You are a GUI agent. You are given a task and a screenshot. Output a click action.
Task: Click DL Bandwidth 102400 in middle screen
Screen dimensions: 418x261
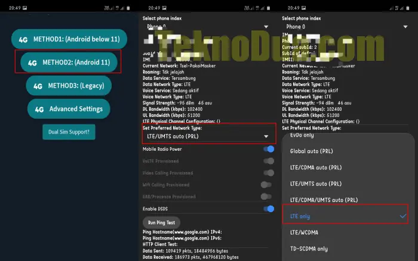click(173, 109)
